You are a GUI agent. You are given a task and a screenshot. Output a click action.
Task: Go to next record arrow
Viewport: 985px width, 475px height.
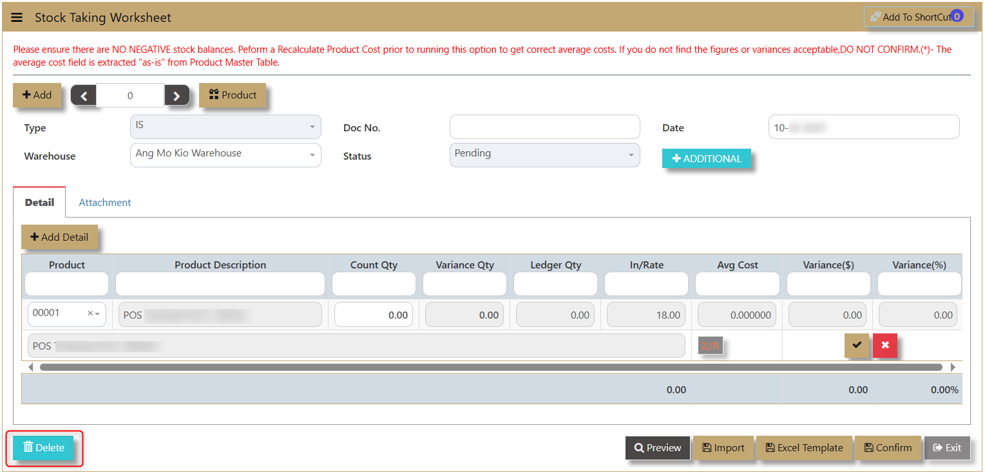[177, 96]
